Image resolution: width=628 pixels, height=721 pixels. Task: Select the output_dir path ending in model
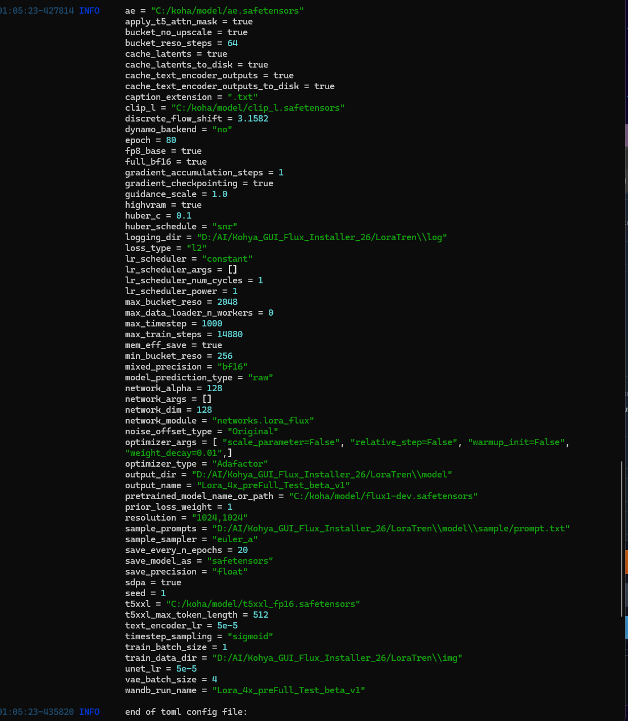[x=322, y=475]
